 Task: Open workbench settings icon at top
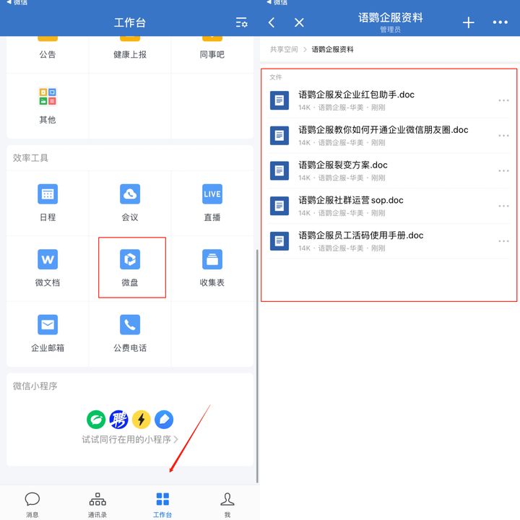[x=241, y=22]
